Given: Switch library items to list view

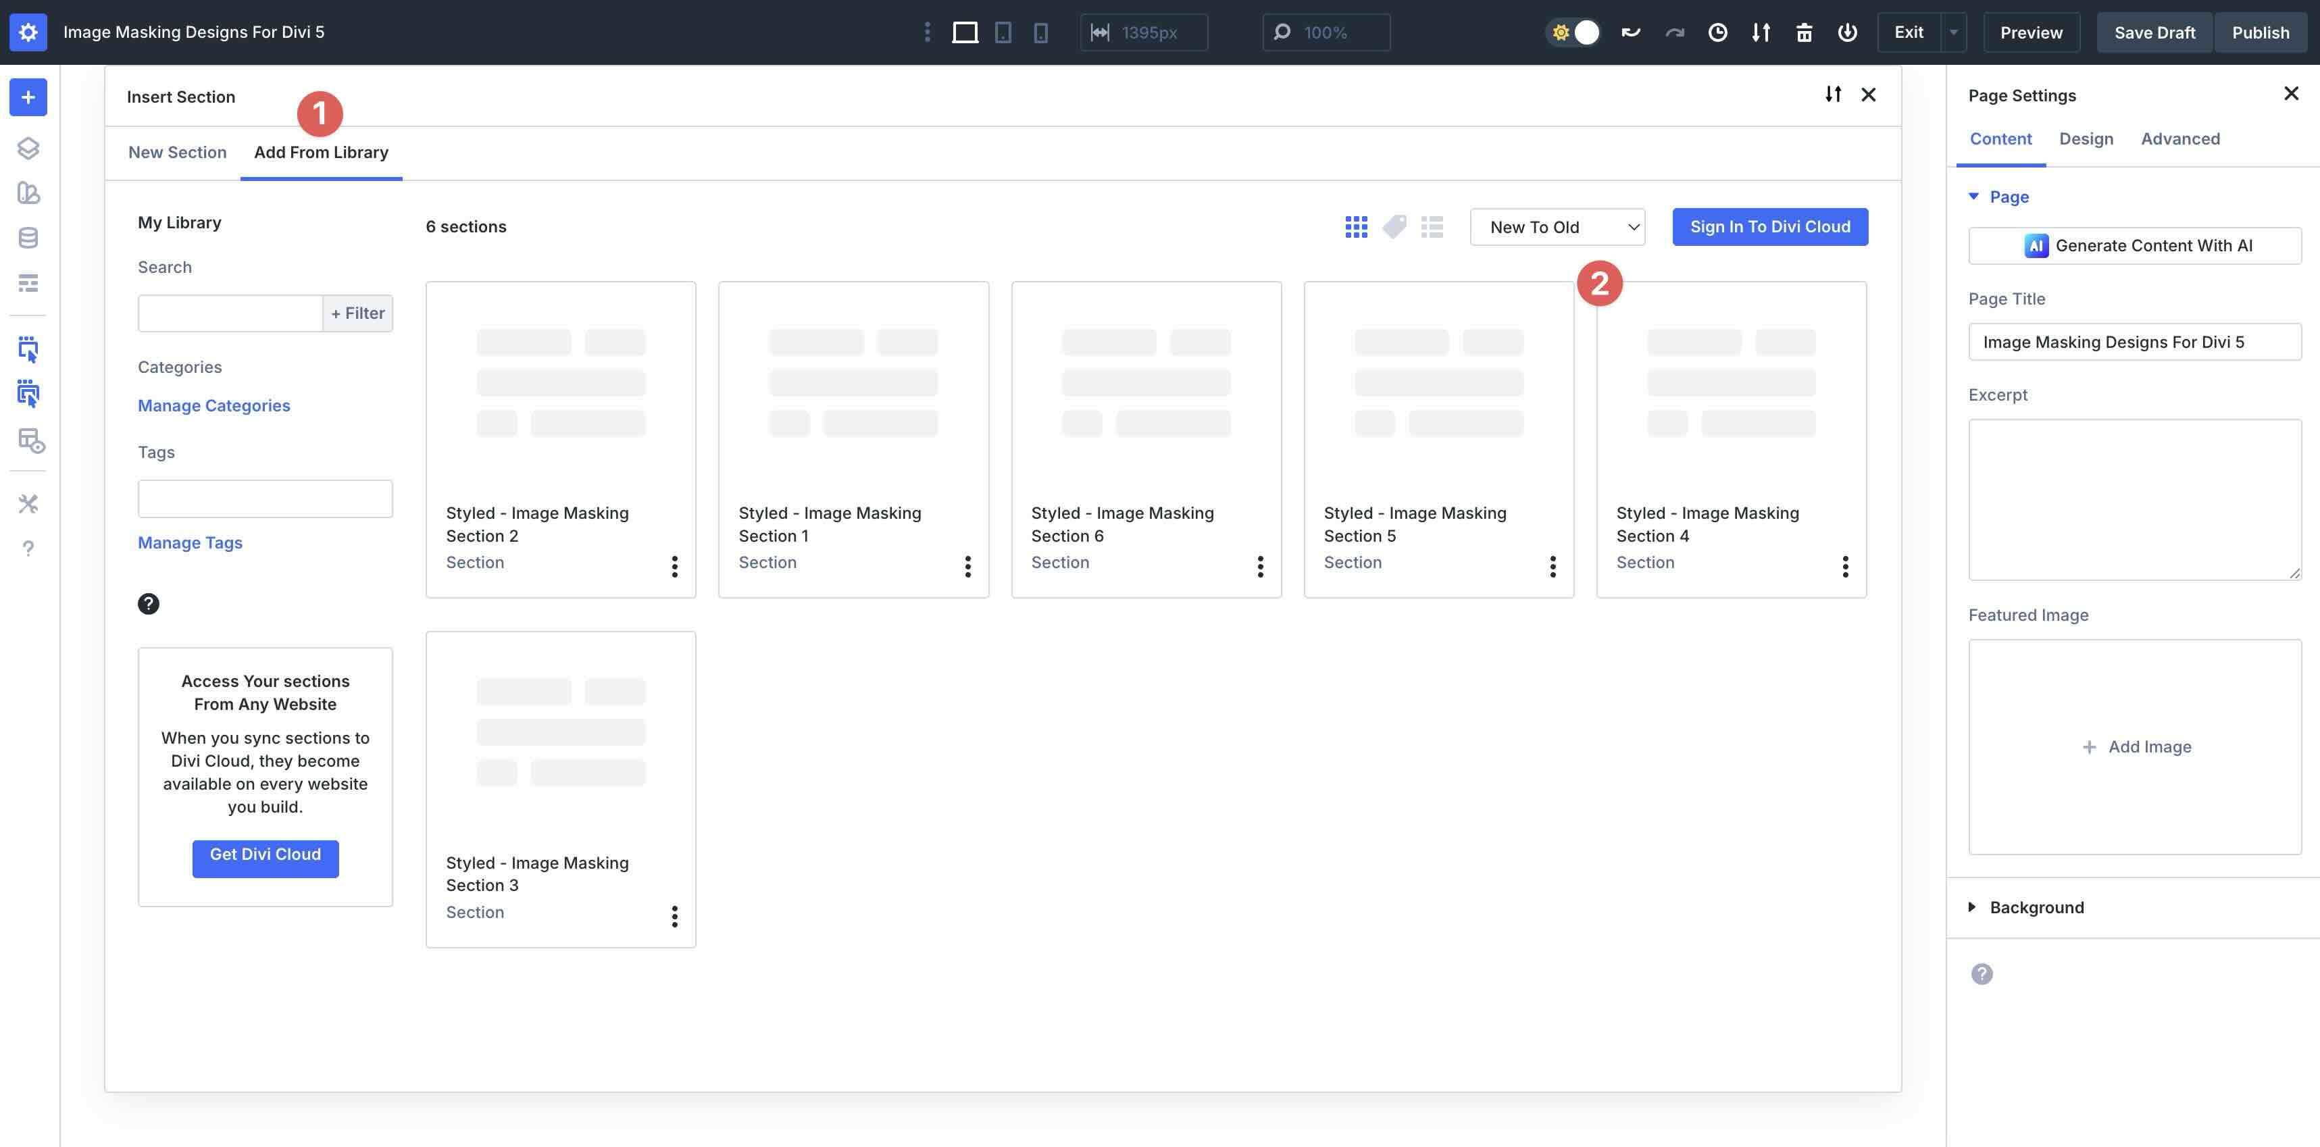Looking at the screenshot, I should pyautogui.click(x=1432, y=227).
